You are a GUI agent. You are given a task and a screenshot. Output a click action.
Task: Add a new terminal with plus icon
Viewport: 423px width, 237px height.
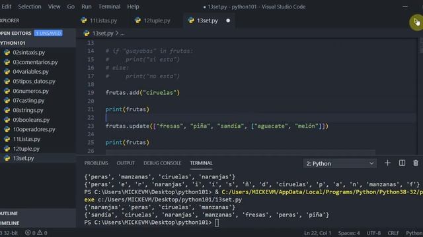pyautogui.click(x=387, y=163)
